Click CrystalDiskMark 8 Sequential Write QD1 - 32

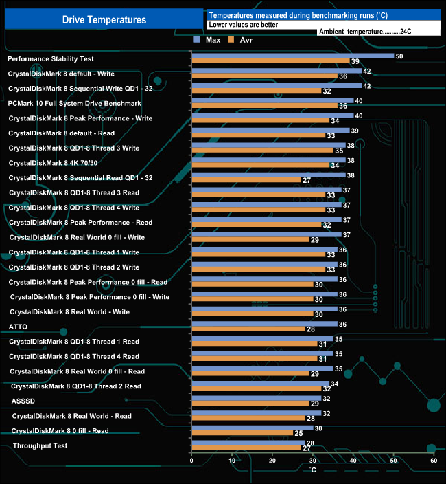(x=80, y=89)
